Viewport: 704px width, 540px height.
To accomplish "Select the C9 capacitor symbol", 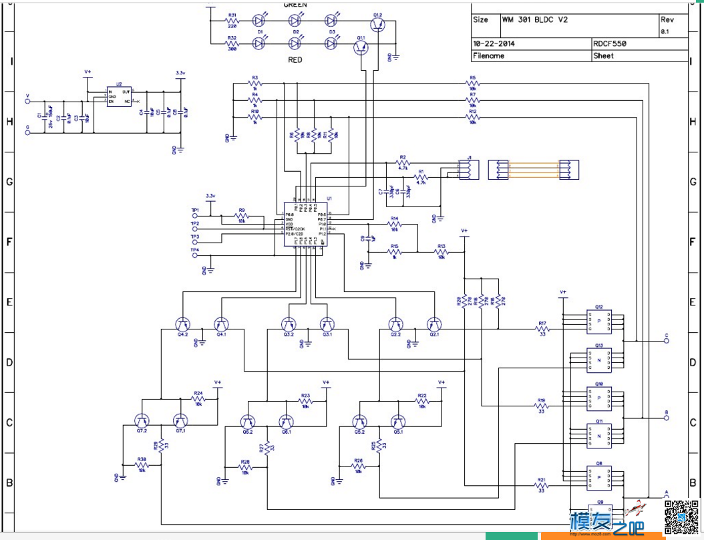I will click(x=368, y=239).
